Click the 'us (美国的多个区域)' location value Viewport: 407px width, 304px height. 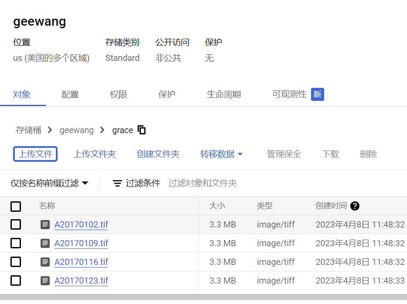pyautogui.click(x=51, y=58)
